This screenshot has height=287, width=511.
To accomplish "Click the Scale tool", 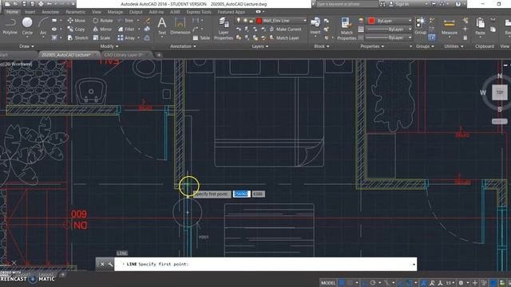I will (x=101, y=37).
